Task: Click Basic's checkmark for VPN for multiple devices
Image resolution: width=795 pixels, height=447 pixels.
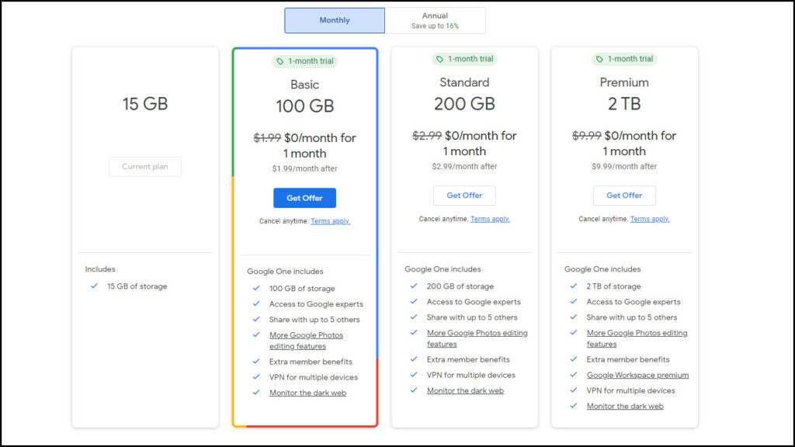Action: [x=256, y=375]
